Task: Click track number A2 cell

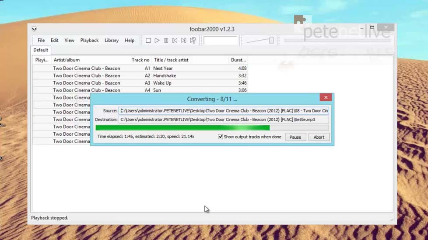Action: [147, 75]
